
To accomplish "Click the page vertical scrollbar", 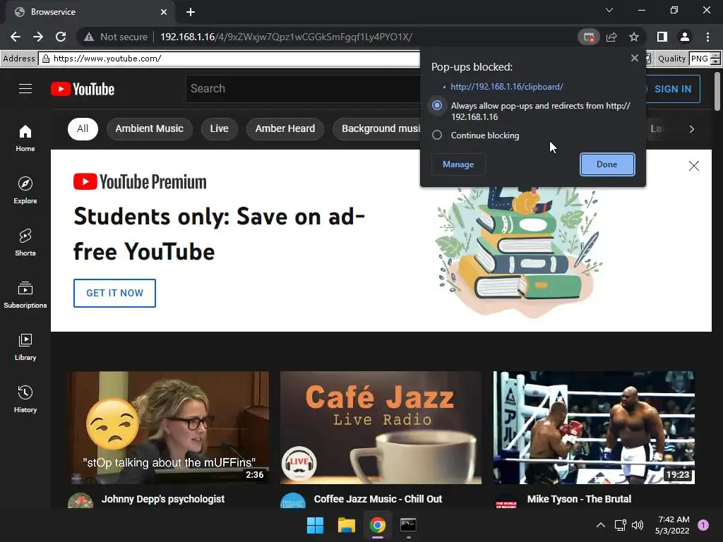I will pyautogui.click(x=717, y=91).
